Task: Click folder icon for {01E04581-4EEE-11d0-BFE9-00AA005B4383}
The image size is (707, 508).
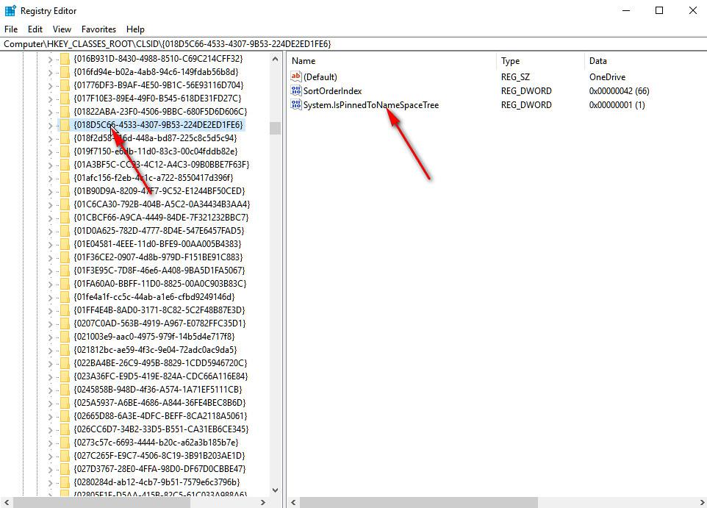Action: coord(65,244)
